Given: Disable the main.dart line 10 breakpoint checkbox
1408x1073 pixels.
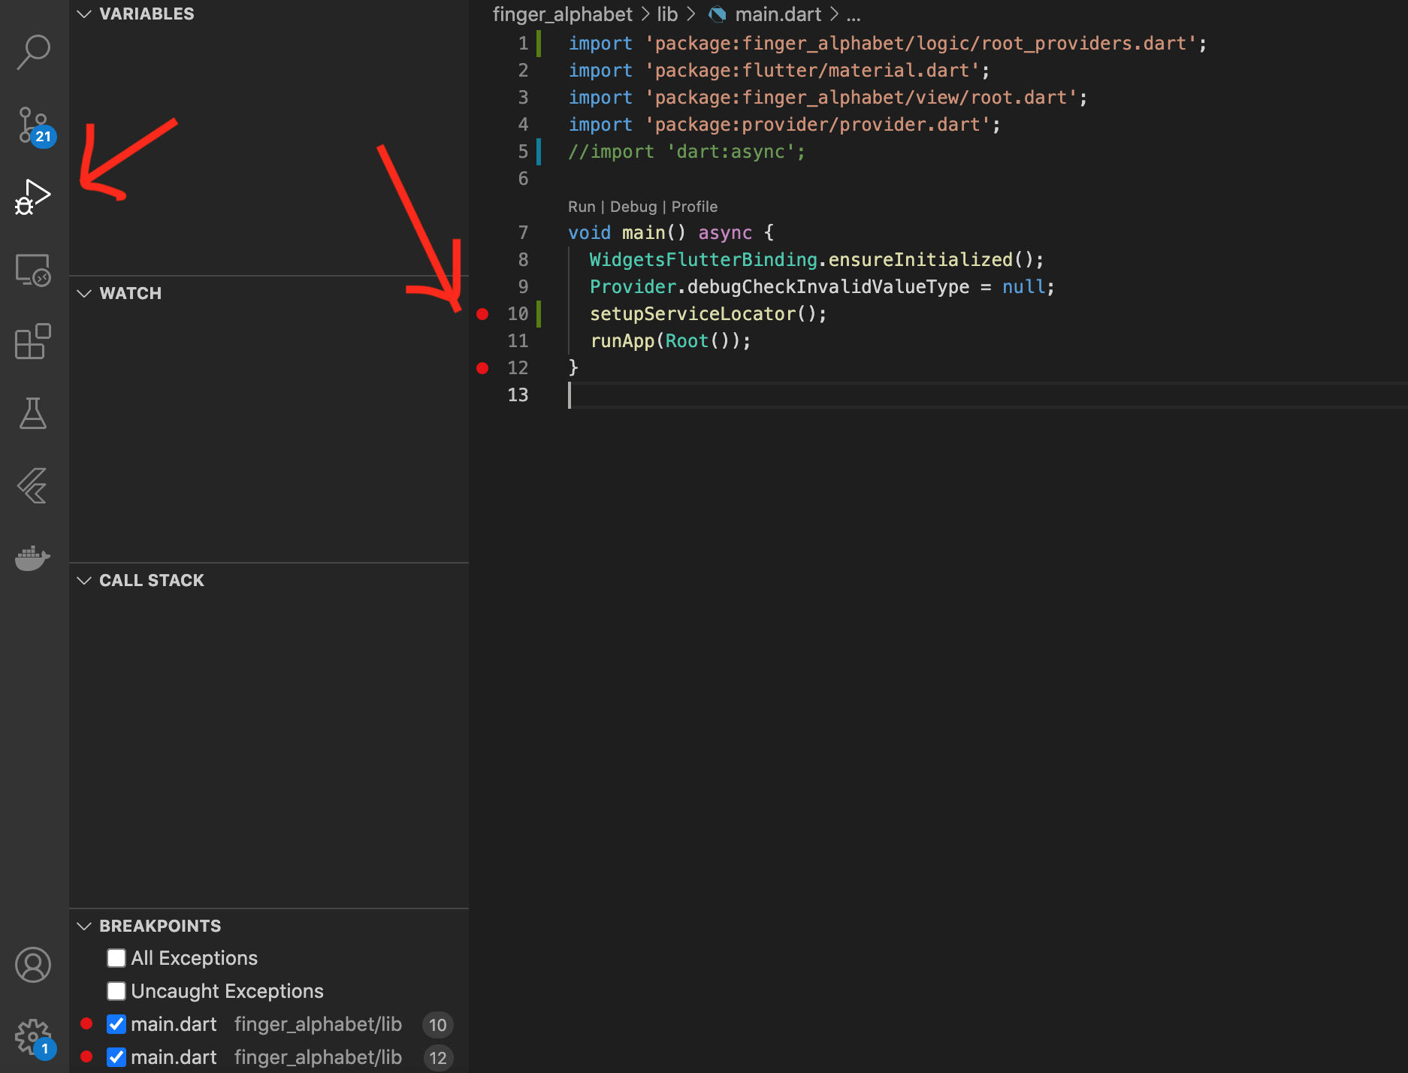Looking at the screenshot, I should point(116,1024).
